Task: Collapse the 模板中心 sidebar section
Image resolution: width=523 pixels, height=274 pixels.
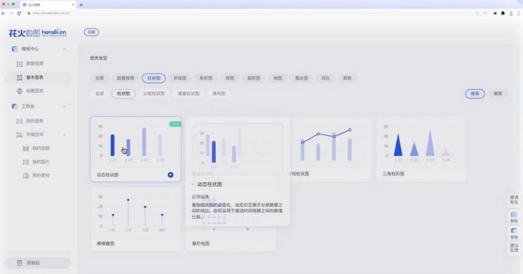Action: 64,49
